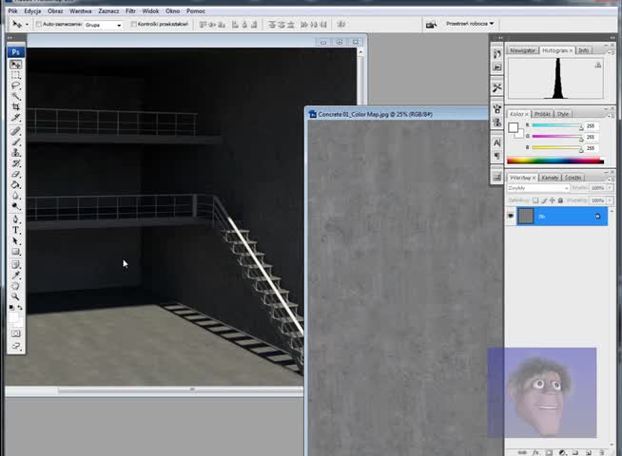
Task: Open the layer fill dropdown arrow
Action: [x=610, y=200]
